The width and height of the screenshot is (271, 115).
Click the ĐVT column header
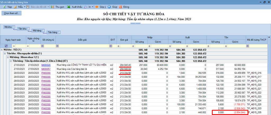113,40
